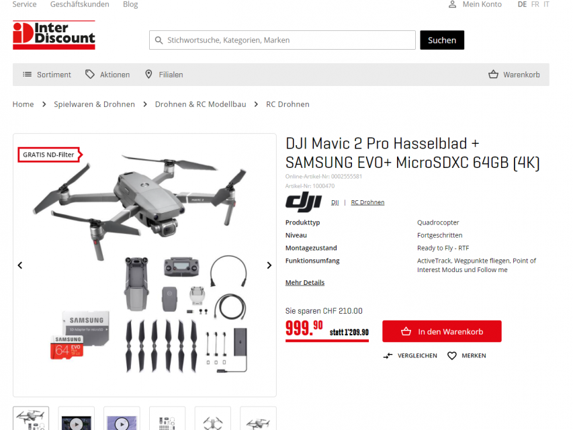Switch language to IT
This screenshot has width=573, height=430.
click(546, 5)
